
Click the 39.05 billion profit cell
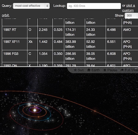95,56
